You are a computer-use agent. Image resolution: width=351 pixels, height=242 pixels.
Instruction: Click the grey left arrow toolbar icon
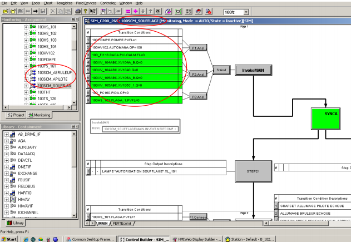pyautogui.click(x=28, y=12)
